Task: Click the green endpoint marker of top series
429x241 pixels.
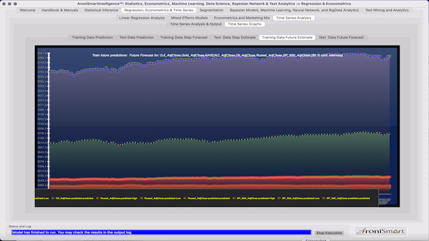Action: tap(389, 56)
